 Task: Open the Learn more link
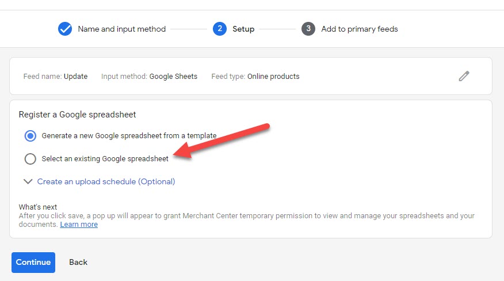pyautogui.click(x=79, y=225)
